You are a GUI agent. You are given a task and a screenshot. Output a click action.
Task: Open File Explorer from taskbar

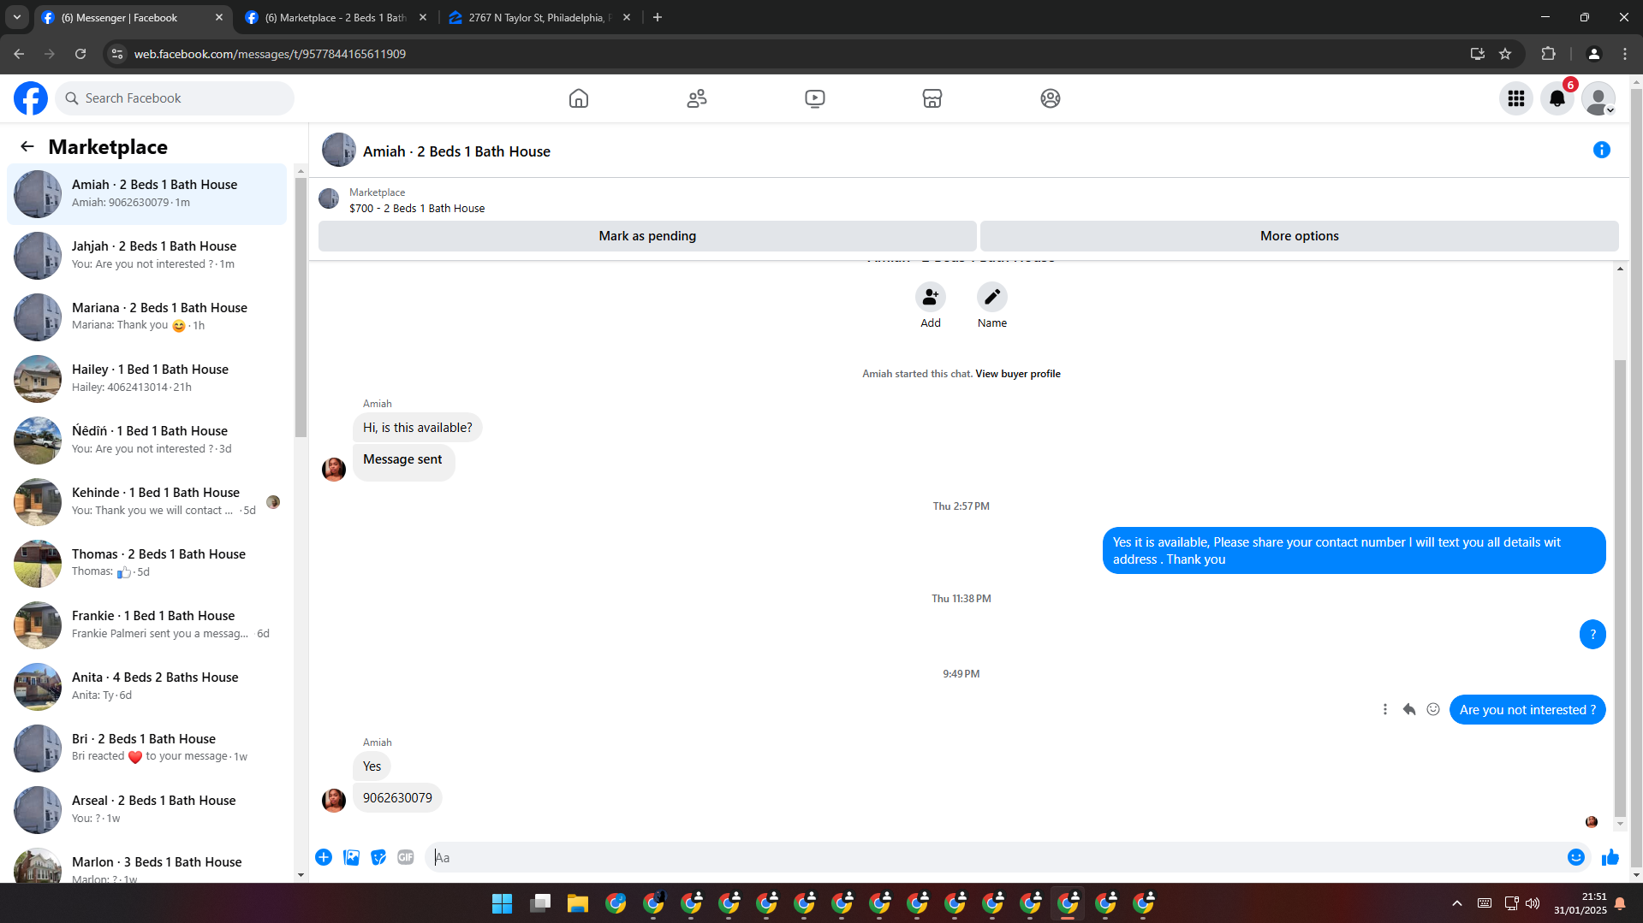click(578, 903)
